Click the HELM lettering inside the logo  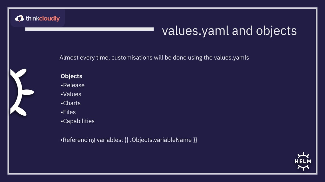tap(303, 161)
